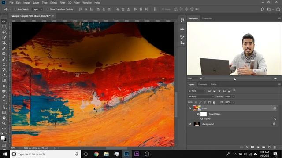The width and height of the screenshot is (282, 158).
Task: Open the layer Opacity dropdown arrow
Action: click(x=234, y=97)
